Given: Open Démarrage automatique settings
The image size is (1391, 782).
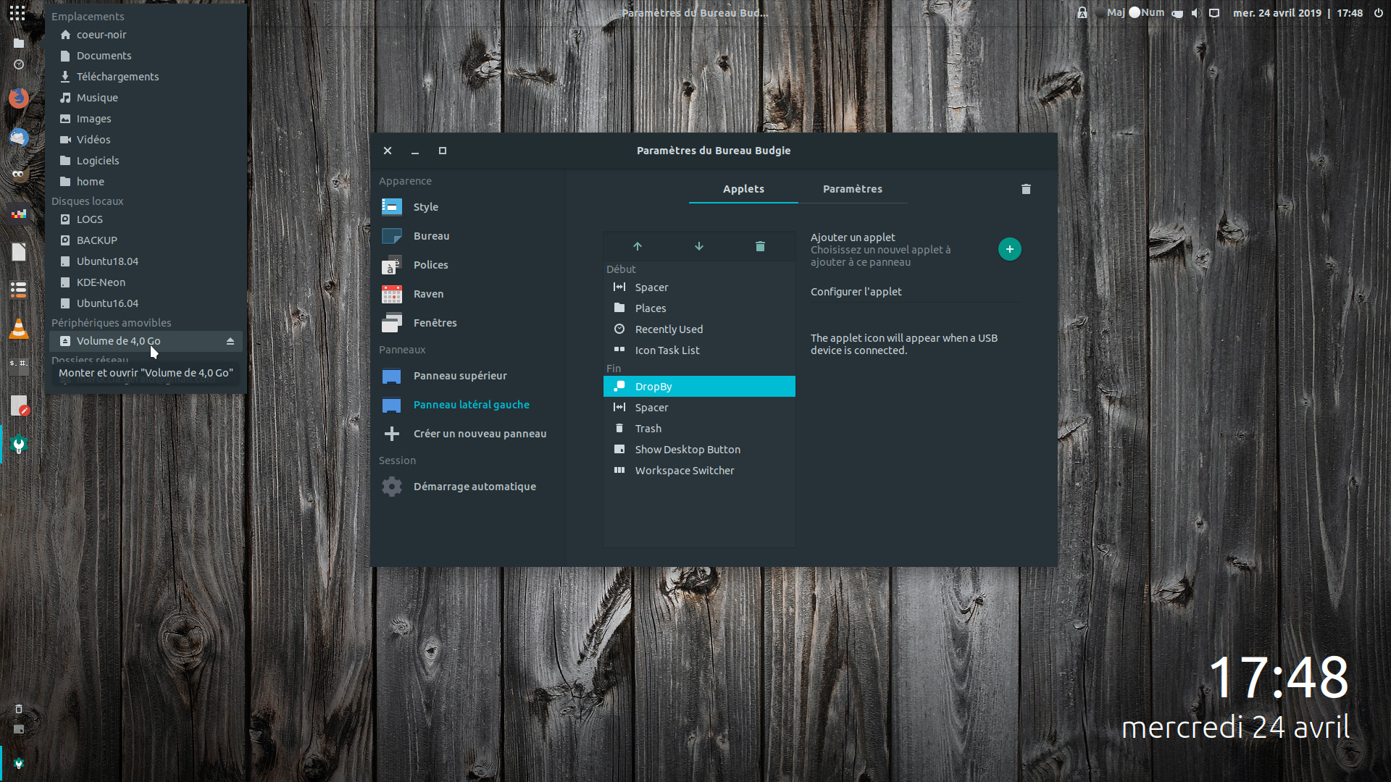Looking at the screenshot, I should click(x=474, y=487).
